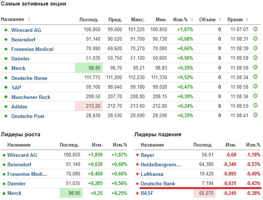This screenshot has height=200, width=263.
Task: Click the clock icon in Wirecard AG row
Action: point(255,29)
